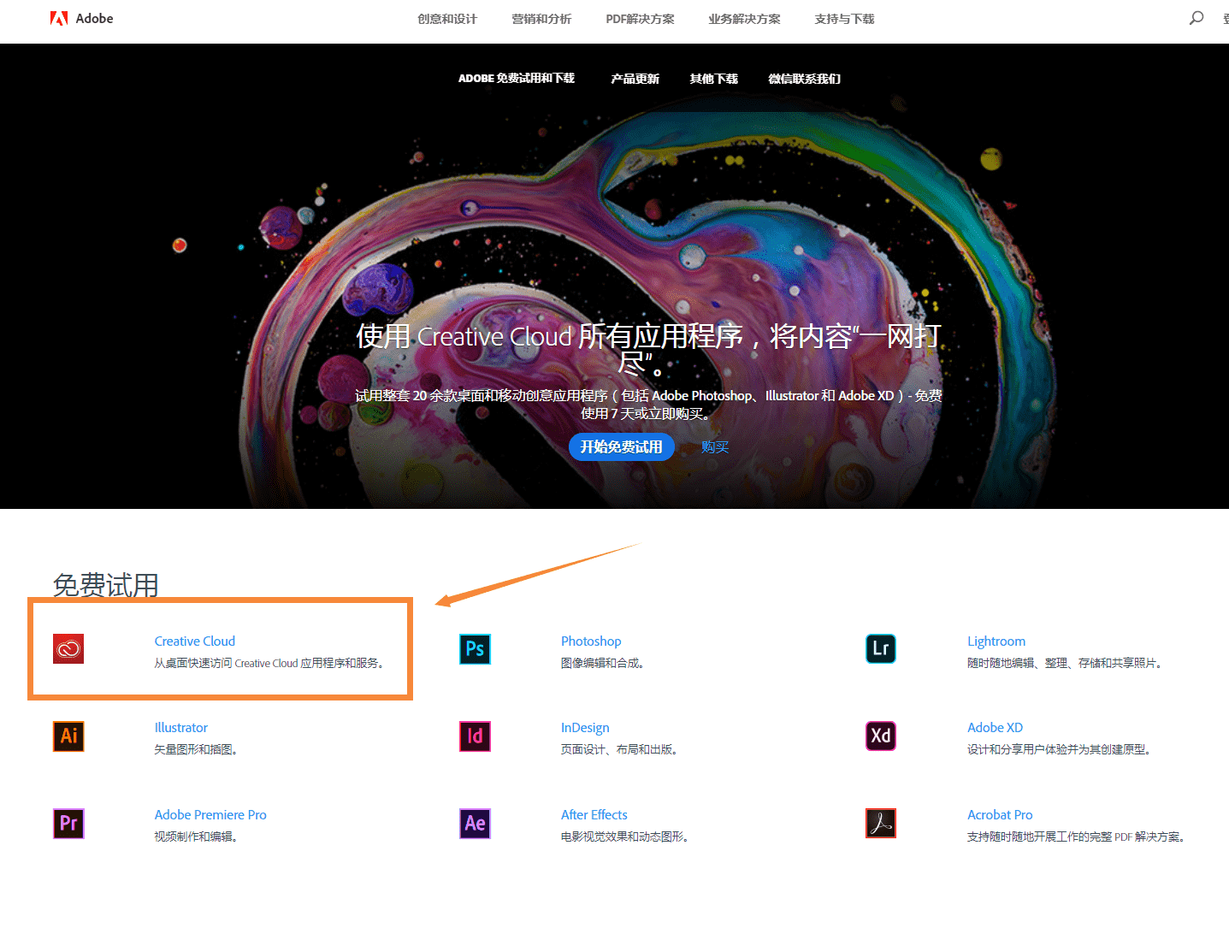The height and width of the screenshot is (934, 1229).
Task: Select the ADOBE 免费试用和下载 tab
Action: pyautogui.click(x=517, y=79)
